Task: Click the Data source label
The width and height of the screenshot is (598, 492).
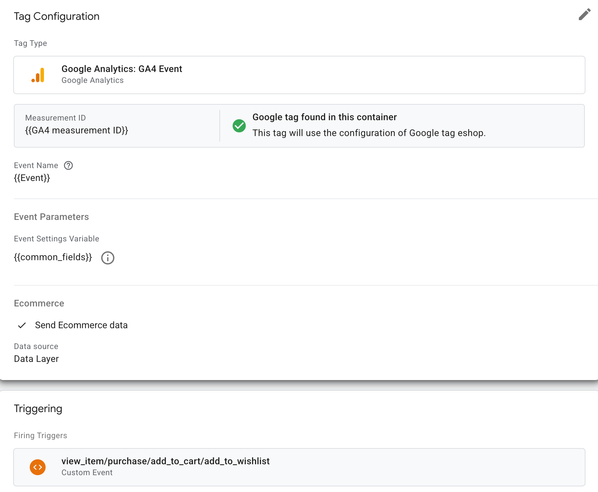Action: (36, 346)
